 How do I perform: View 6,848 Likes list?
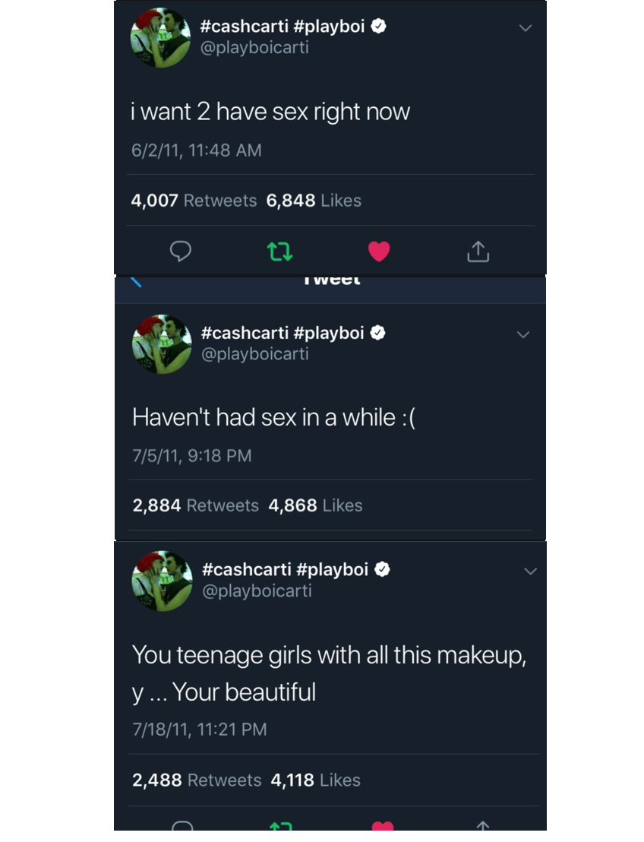tap(314, 201)
